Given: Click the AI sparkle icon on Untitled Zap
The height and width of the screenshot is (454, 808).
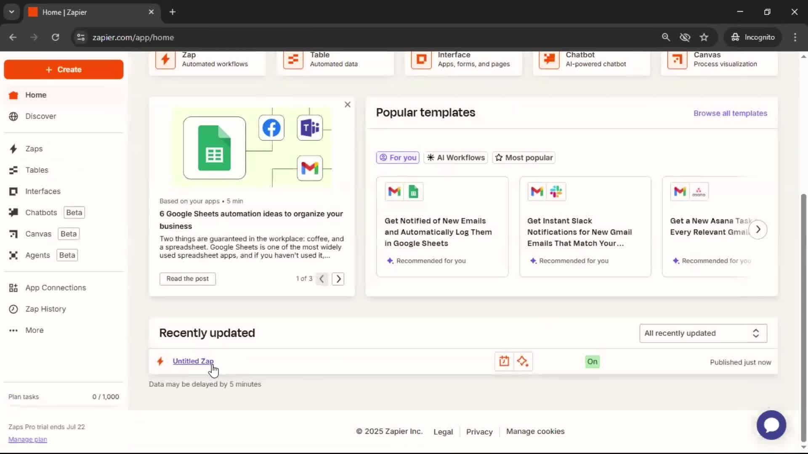Looking at the screenshot, I should click(x=523, y=362).
